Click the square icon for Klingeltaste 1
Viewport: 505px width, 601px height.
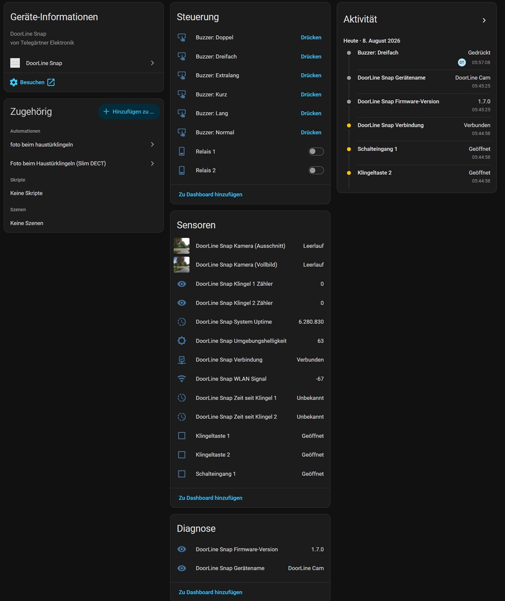[x=181, y=436]
